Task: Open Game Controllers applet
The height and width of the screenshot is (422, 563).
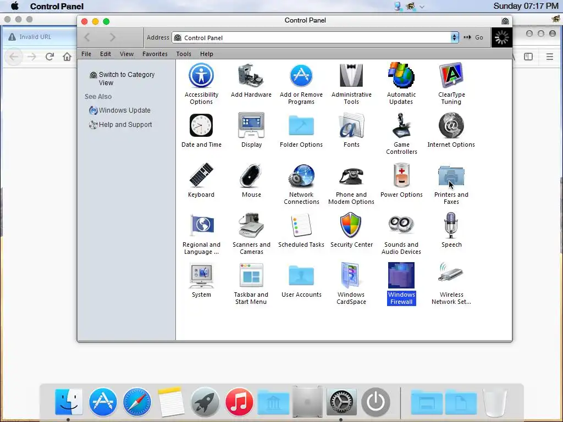Action: 401,125
